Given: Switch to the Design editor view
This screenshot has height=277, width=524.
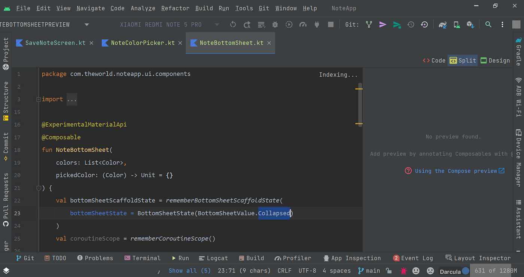Looking at the screenshot, I should (495, 60).
